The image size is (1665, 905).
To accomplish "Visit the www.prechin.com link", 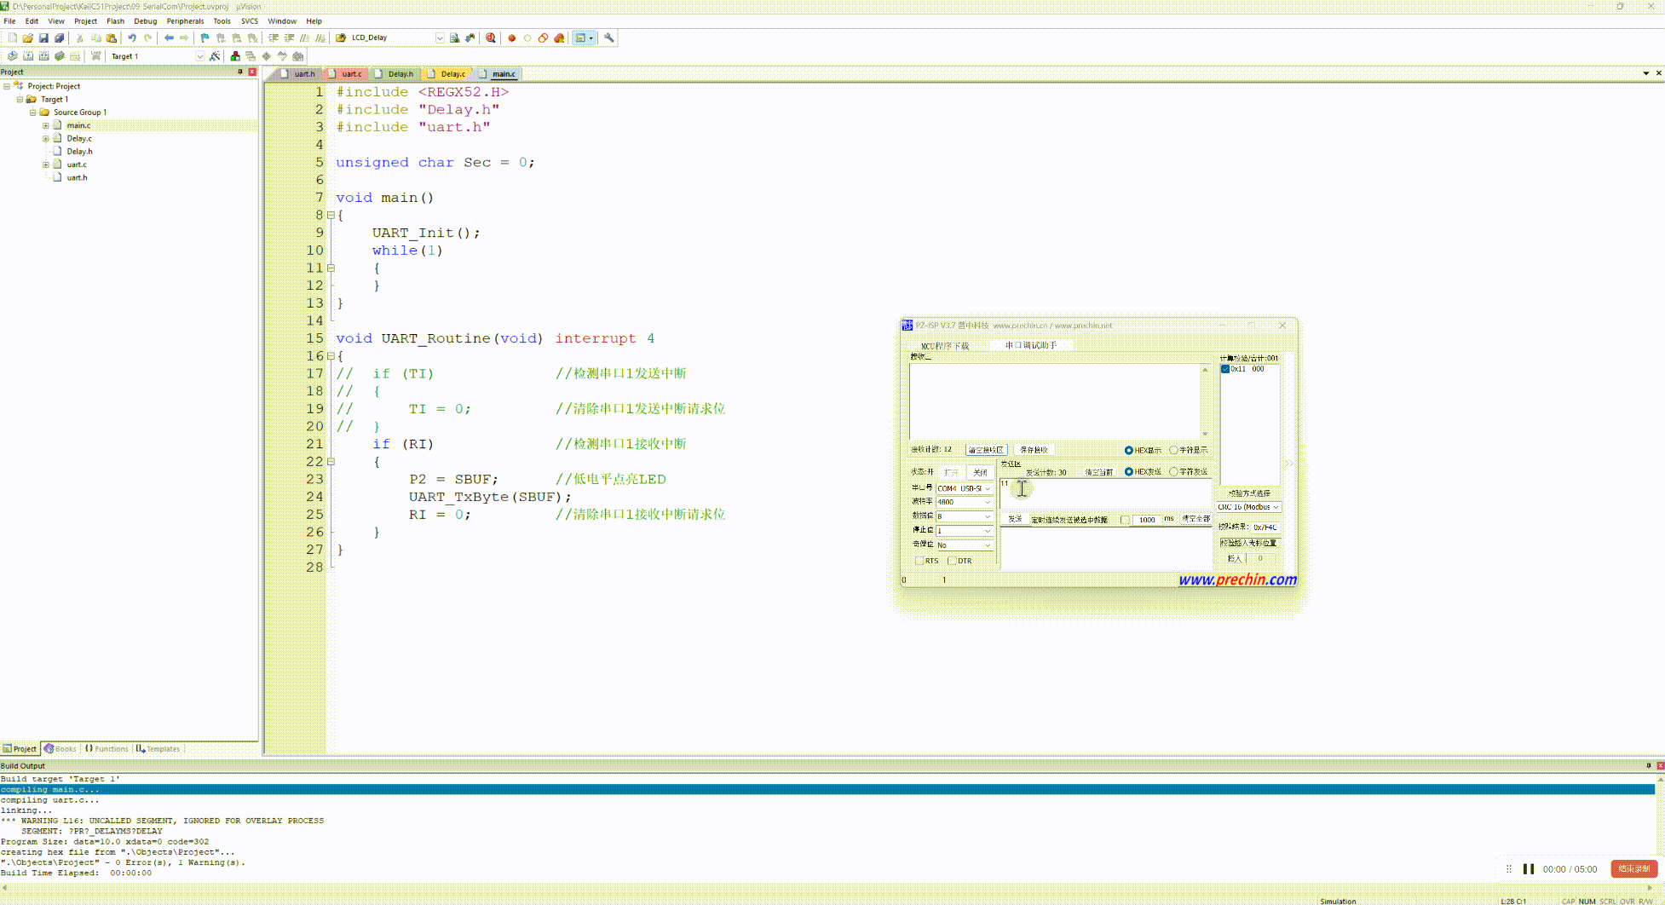I will tap(1237, 579).
